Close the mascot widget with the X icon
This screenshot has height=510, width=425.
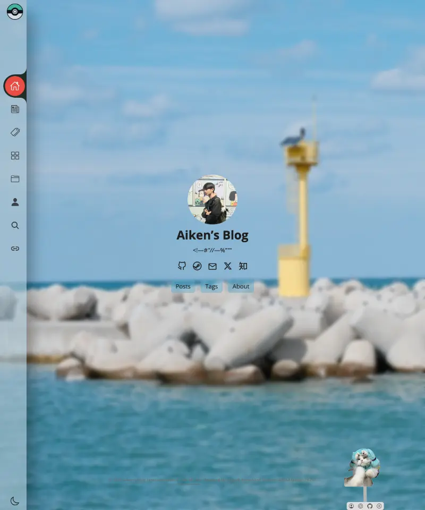pos(379,506)
